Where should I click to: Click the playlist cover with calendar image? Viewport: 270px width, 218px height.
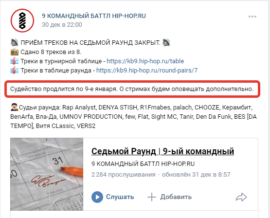click(x=47, y=174)
